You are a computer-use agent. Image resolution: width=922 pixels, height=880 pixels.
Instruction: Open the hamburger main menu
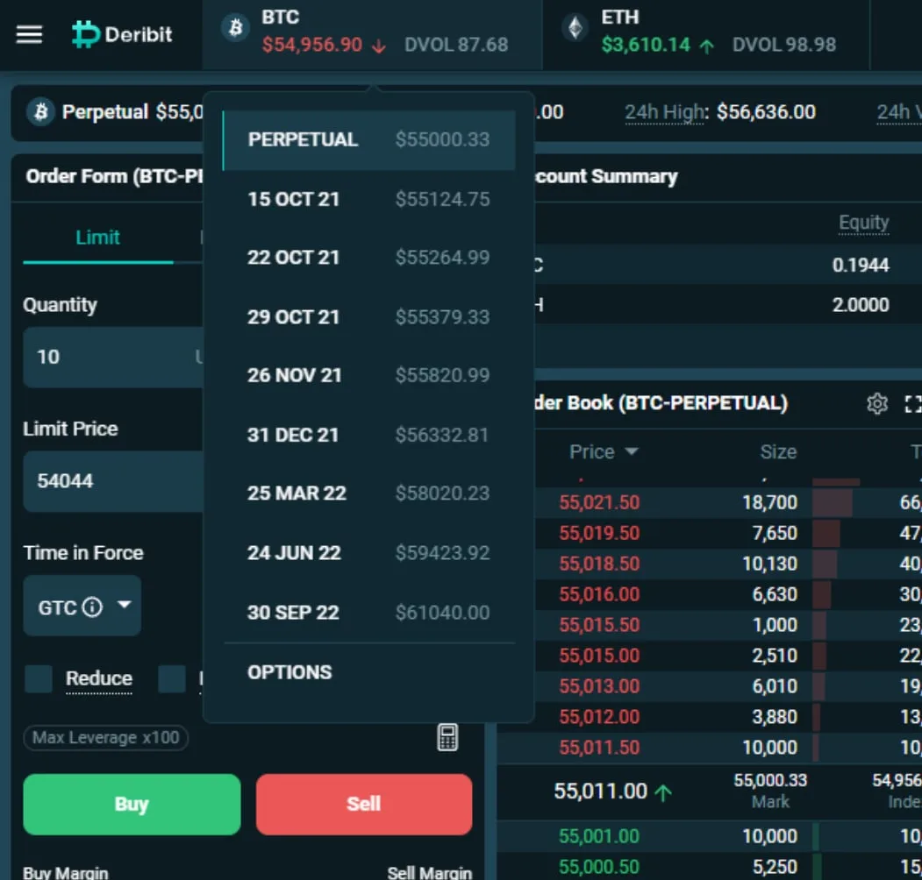[29, 35]
